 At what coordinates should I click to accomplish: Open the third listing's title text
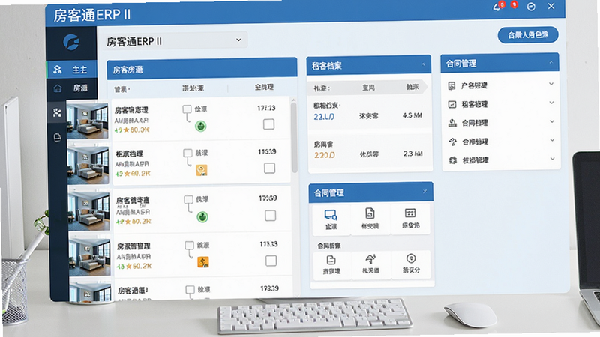click(133, 200)
